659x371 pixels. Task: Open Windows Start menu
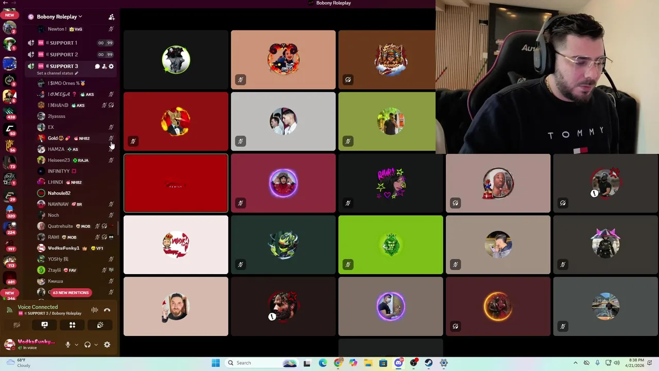pyautogui.click(x=216, y=363)
